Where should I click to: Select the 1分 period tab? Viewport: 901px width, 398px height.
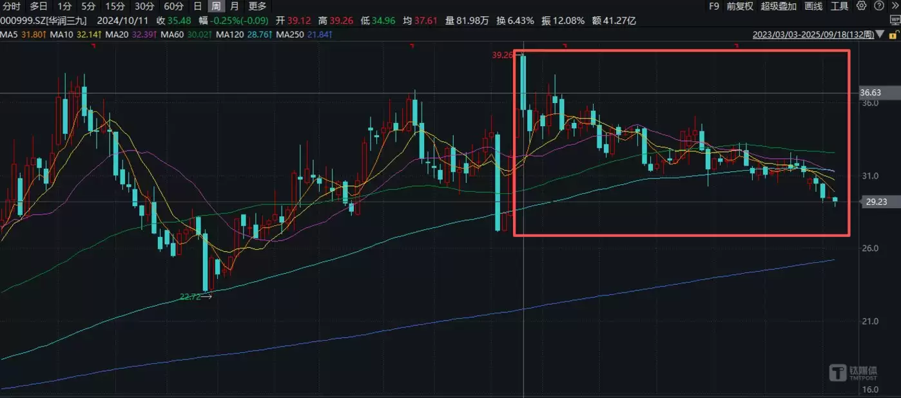pos(64,6)
